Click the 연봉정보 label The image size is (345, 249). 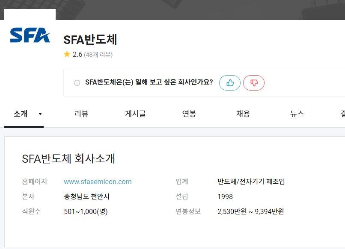188,211
